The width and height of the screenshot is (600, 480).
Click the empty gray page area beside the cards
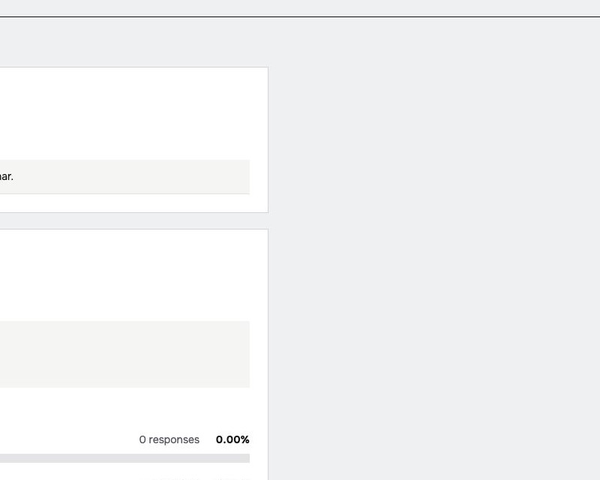(x=434, y=249)
